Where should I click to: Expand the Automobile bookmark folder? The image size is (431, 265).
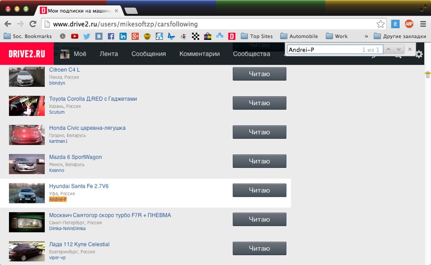pyautogui.click(x=299, y=36)
